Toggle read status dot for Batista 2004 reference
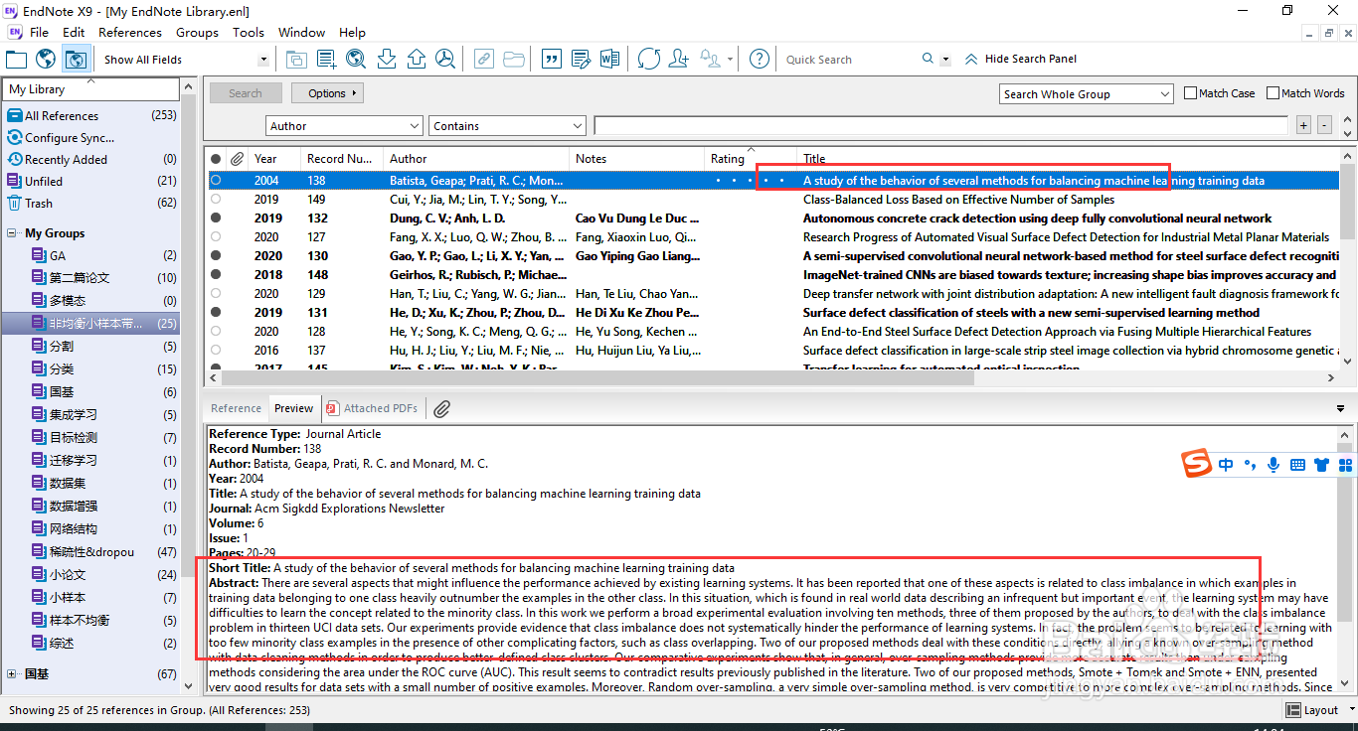 point(216,181)
